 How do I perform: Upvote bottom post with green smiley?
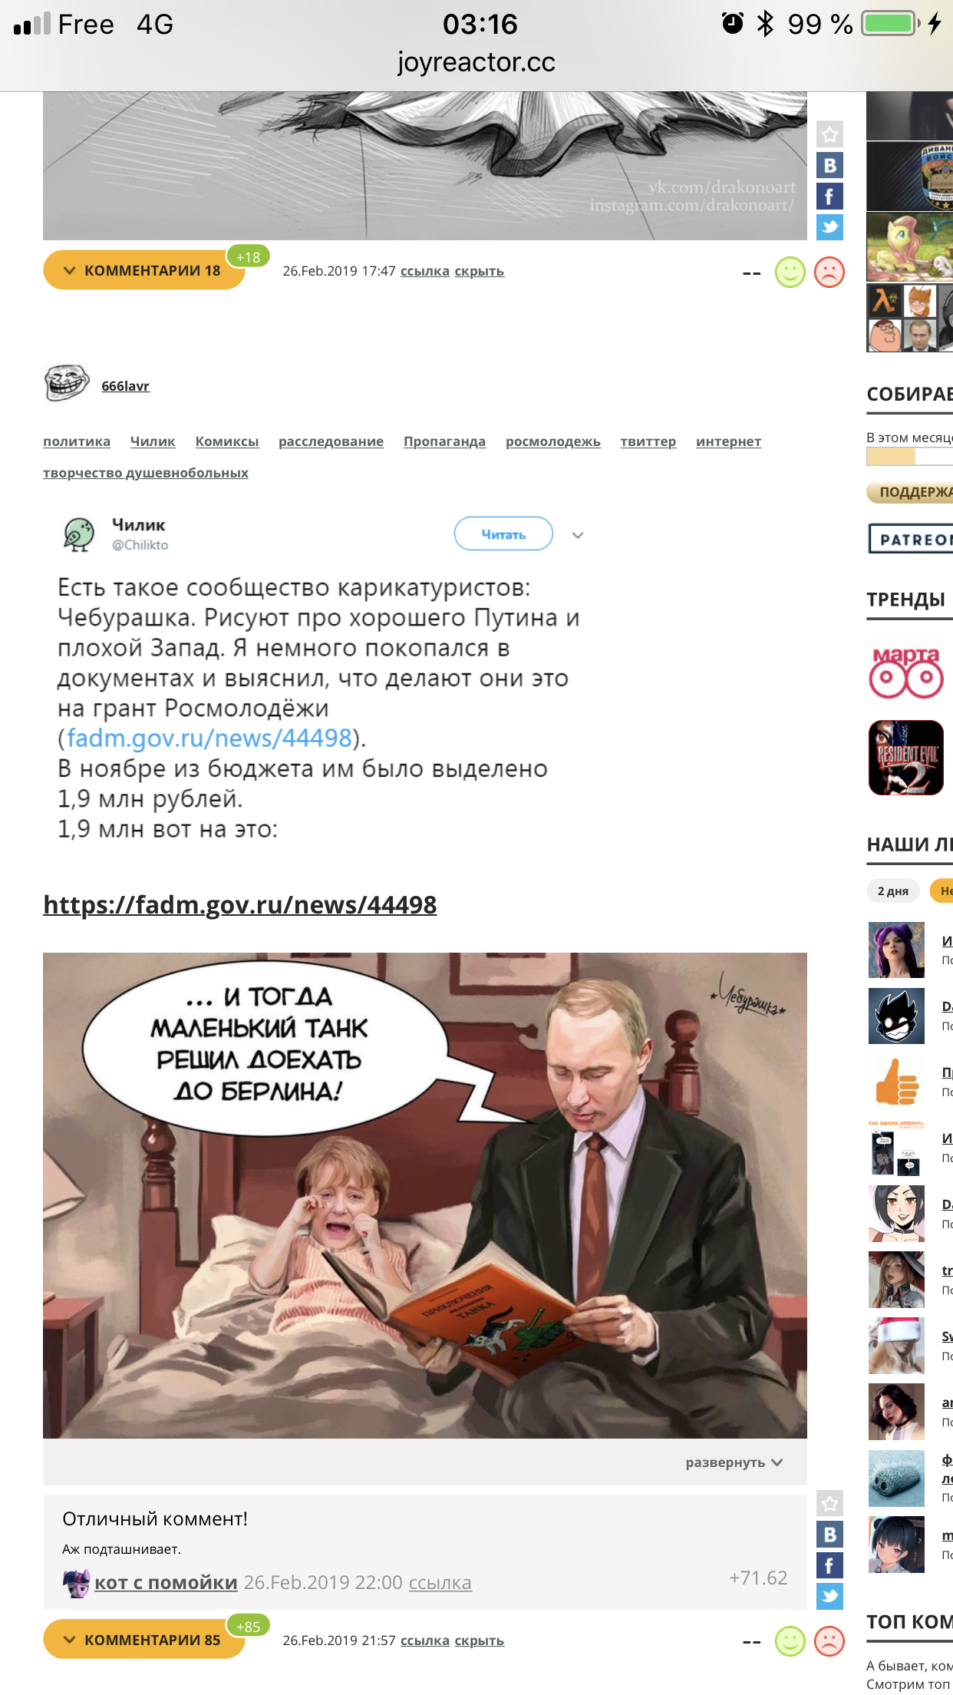point(790,1641)
